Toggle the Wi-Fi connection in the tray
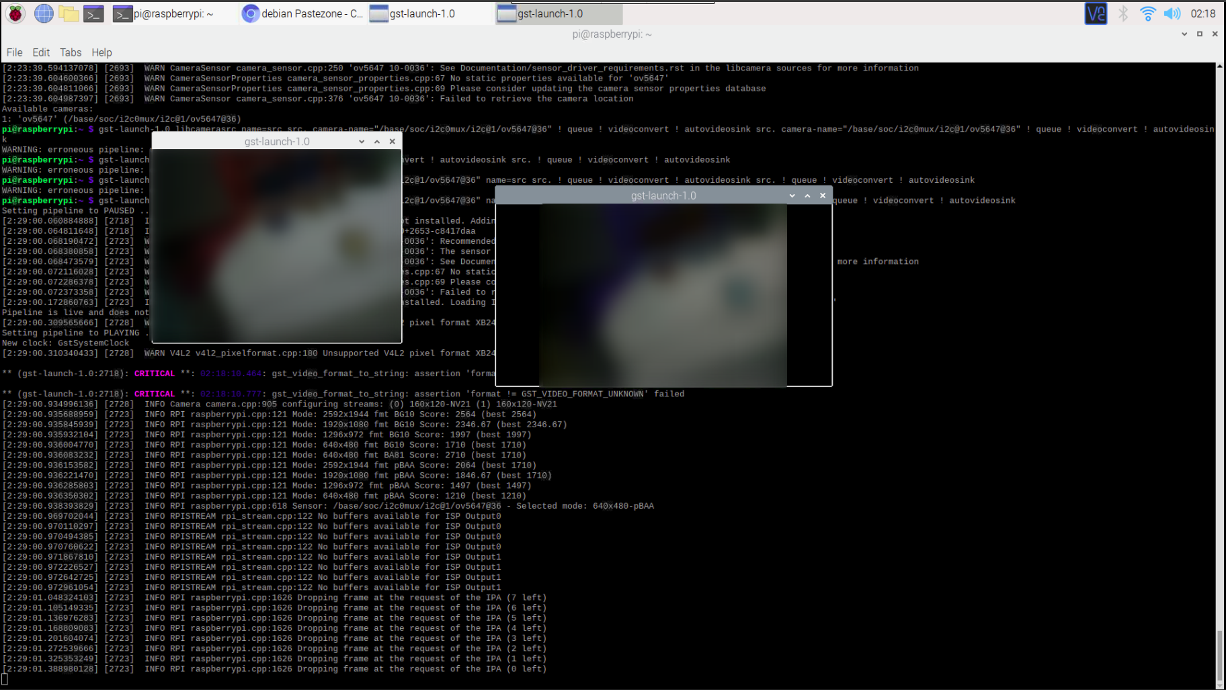Viewport: 1226px width, 690px height. pos(1148,13)
